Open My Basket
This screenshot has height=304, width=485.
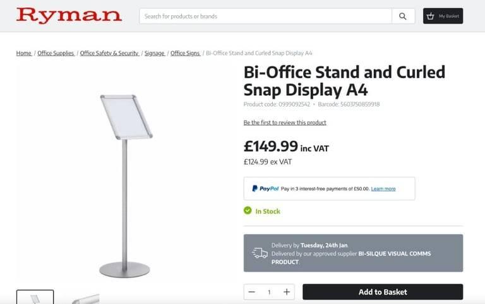point(443,16)
